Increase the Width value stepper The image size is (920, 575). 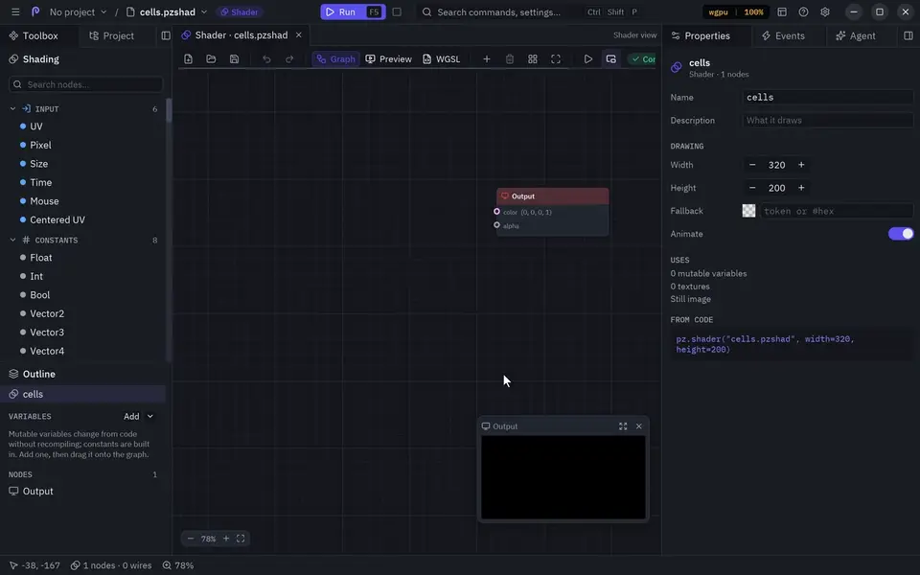coord(801,165)
